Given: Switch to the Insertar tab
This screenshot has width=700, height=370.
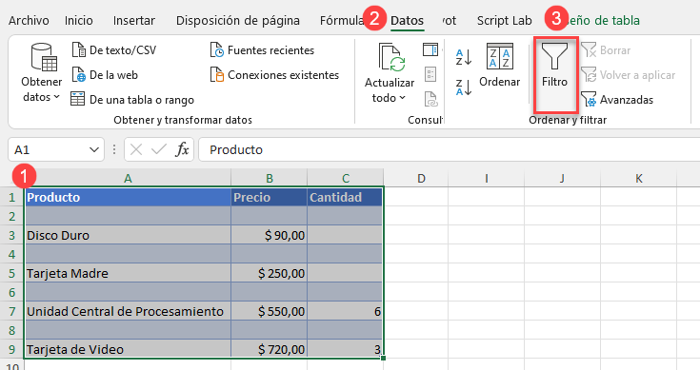Looking at the screenshot, I should click(134, 21).
